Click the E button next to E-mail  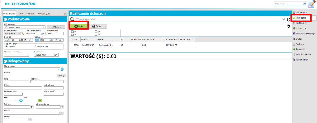(61, 113)
